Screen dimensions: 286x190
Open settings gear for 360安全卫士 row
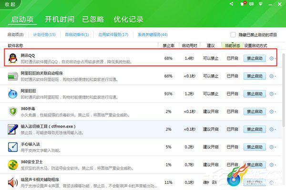coord(272,165)
